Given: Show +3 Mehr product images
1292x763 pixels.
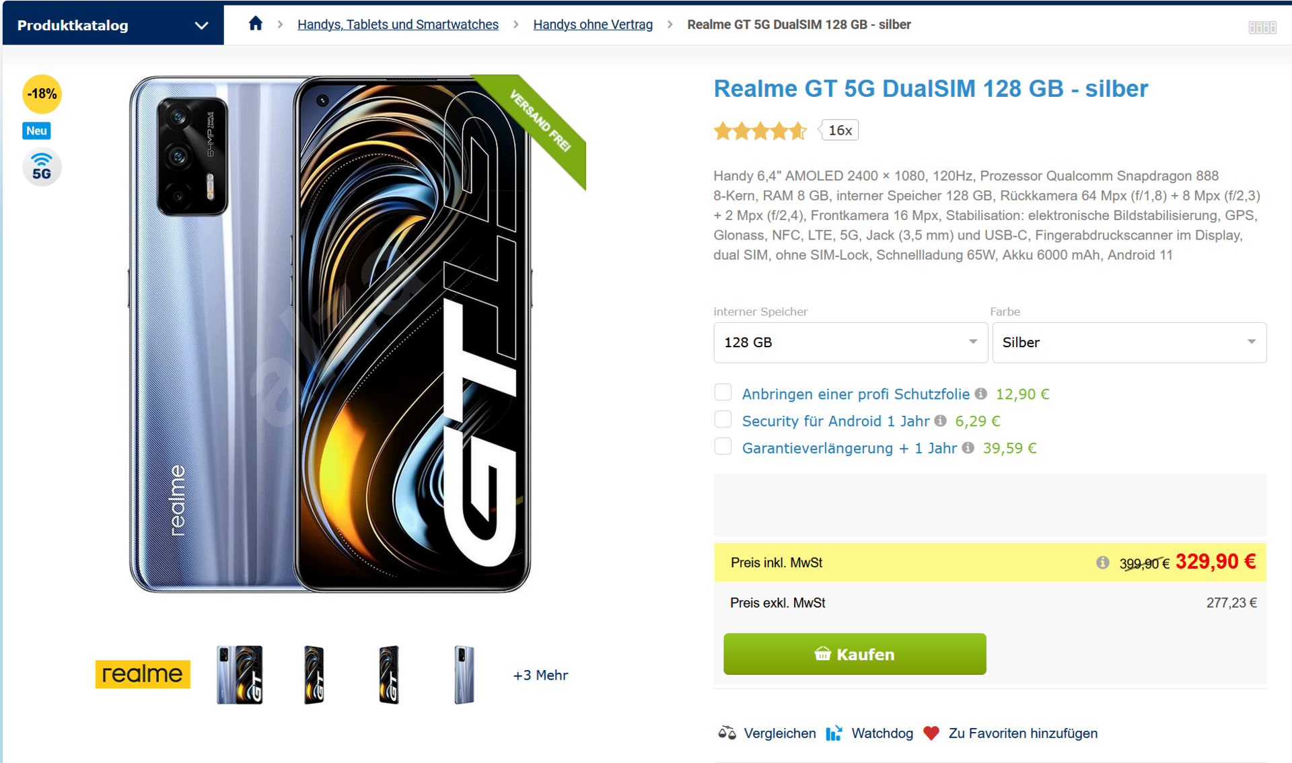Looking at the screenshot, I should (x=540, y=675).
